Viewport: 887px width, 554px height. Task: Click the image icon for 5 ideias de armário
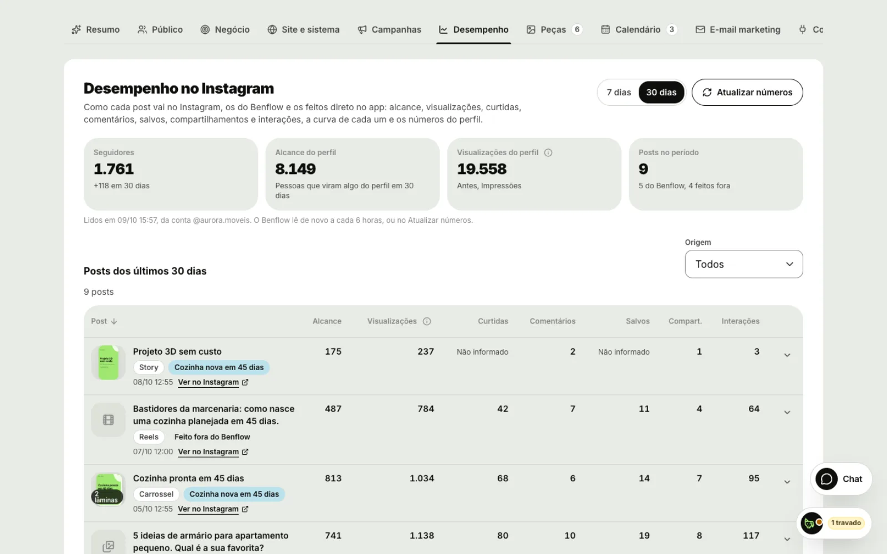pyautogui.click(x=108, y=546)
